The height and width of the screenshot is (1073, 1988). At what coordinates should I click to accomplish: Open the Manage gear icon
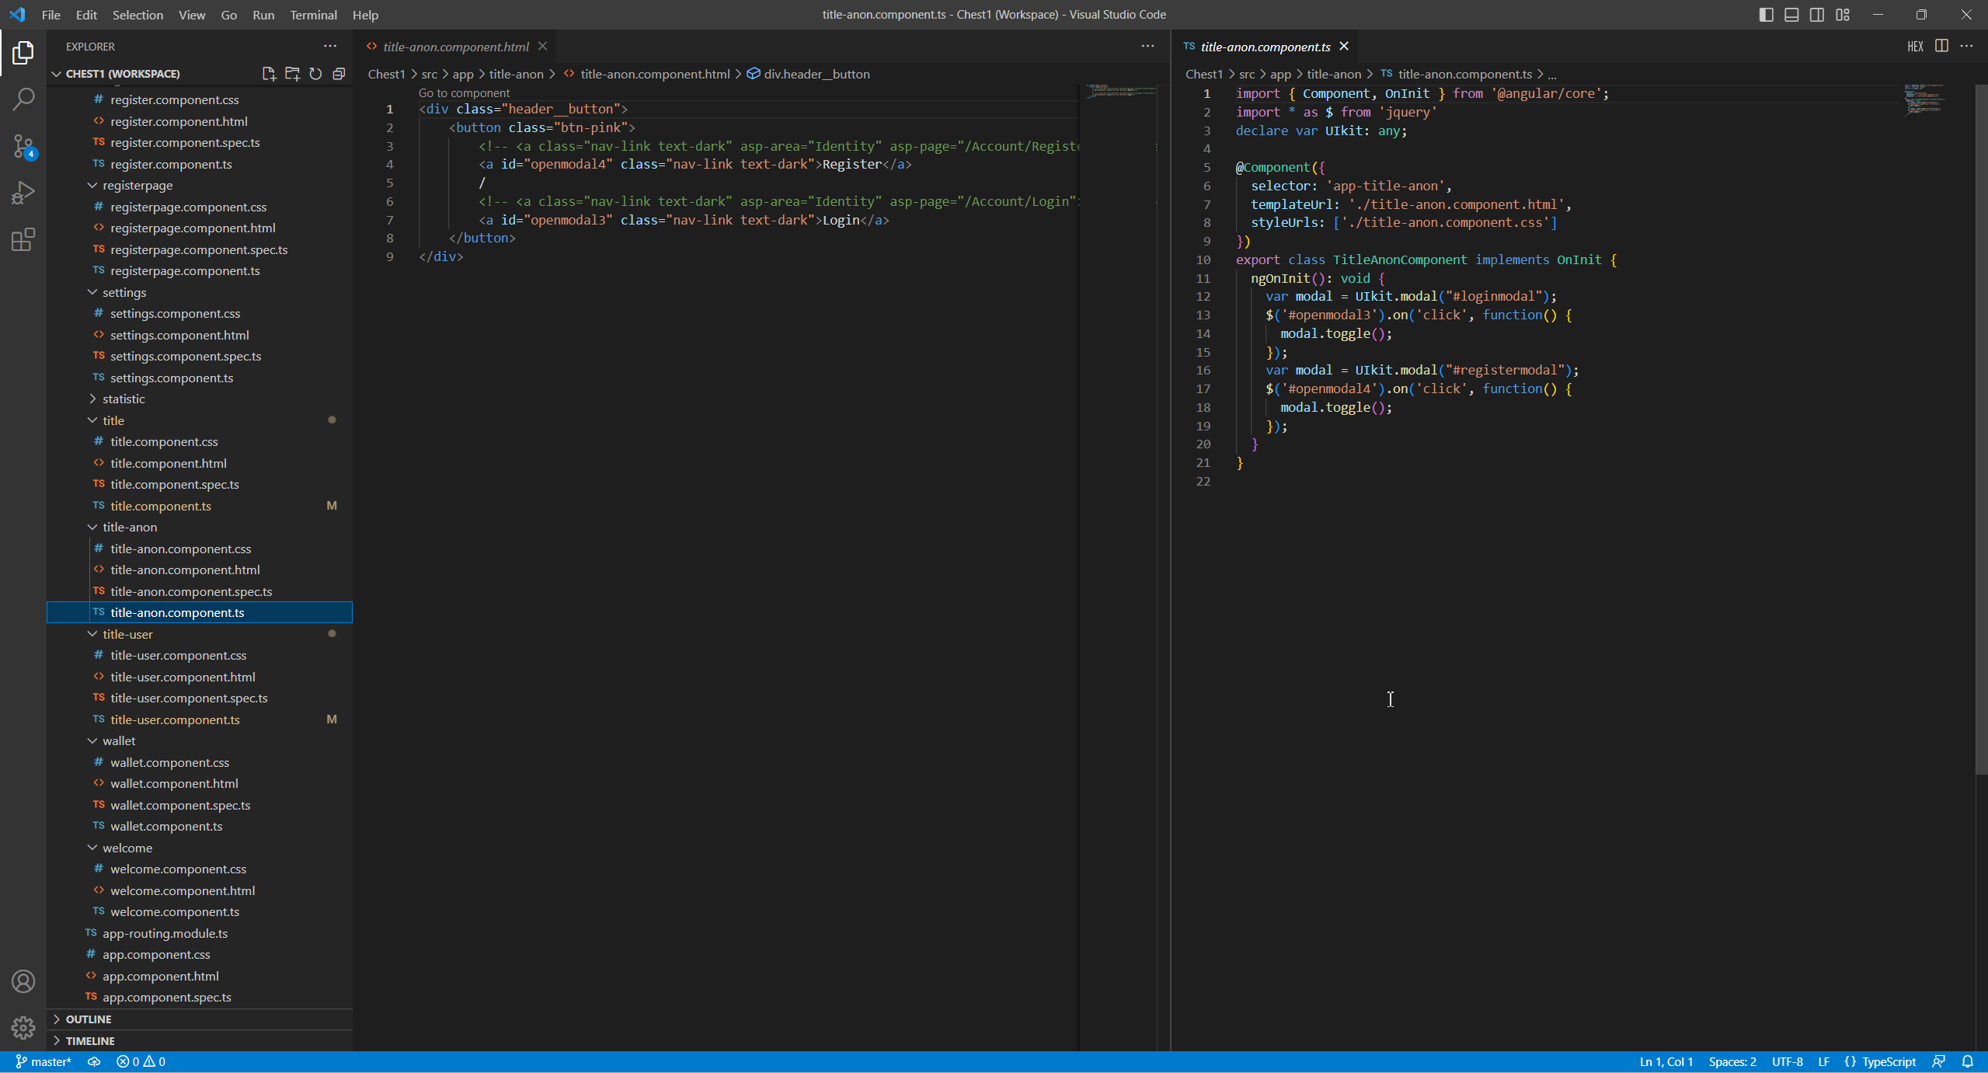click(23, 1027)
